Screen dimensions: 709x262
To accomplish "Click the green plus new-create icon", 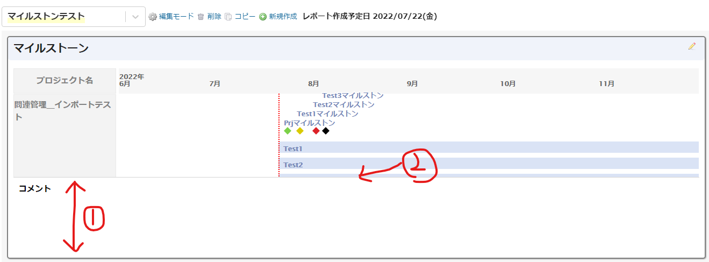I will [263, 17].
